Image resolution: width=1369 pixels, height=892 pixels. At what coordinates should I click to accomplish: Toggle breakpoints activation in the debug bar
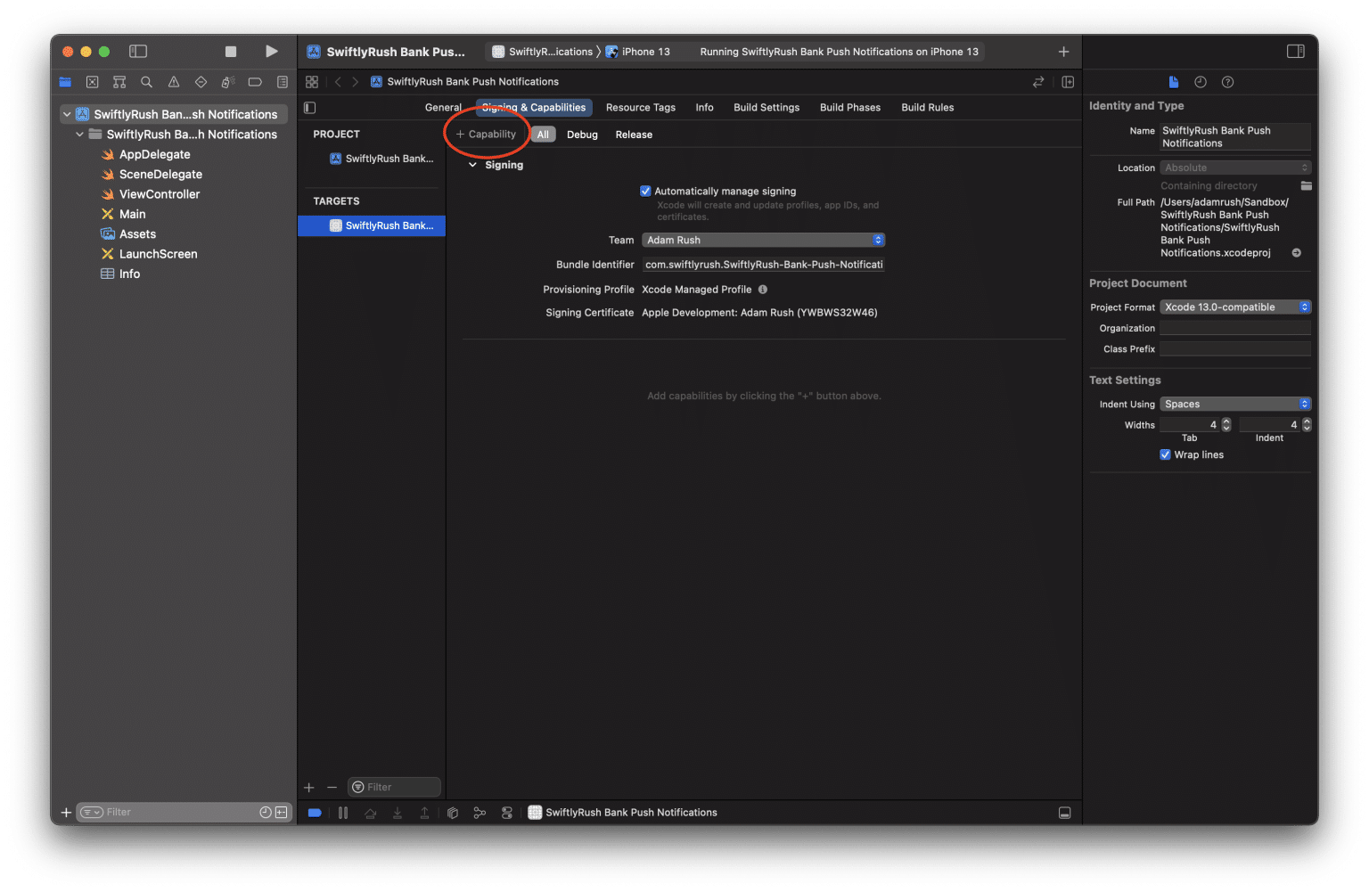(x=315, y=813)
